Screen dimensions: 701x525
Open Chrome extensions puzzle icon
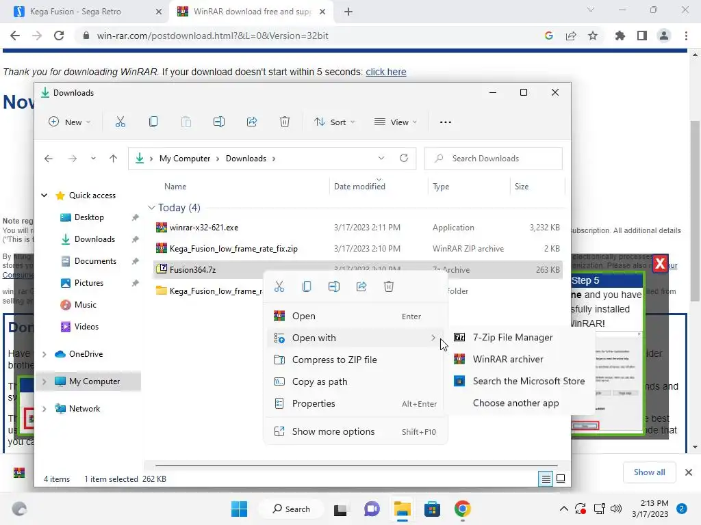coord(620,36)
